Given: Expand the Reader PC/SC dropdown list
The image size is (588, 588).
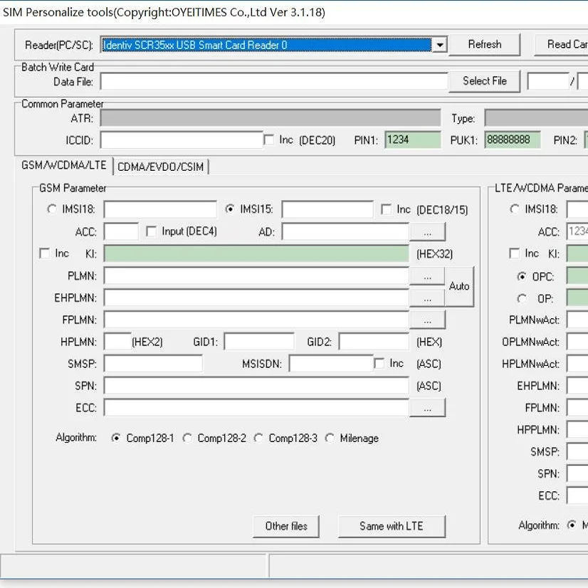Looking at the screenshot, I should [440, 45].
